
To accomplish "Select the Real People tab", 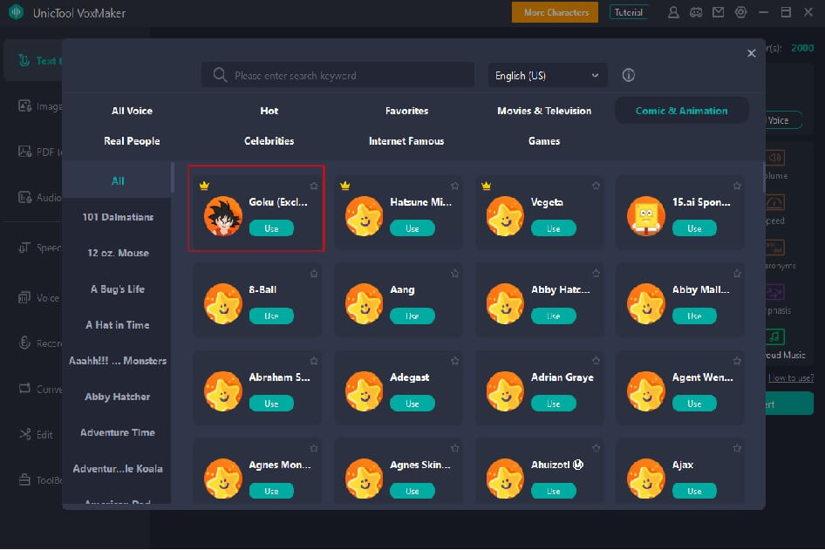I will 132,140.
